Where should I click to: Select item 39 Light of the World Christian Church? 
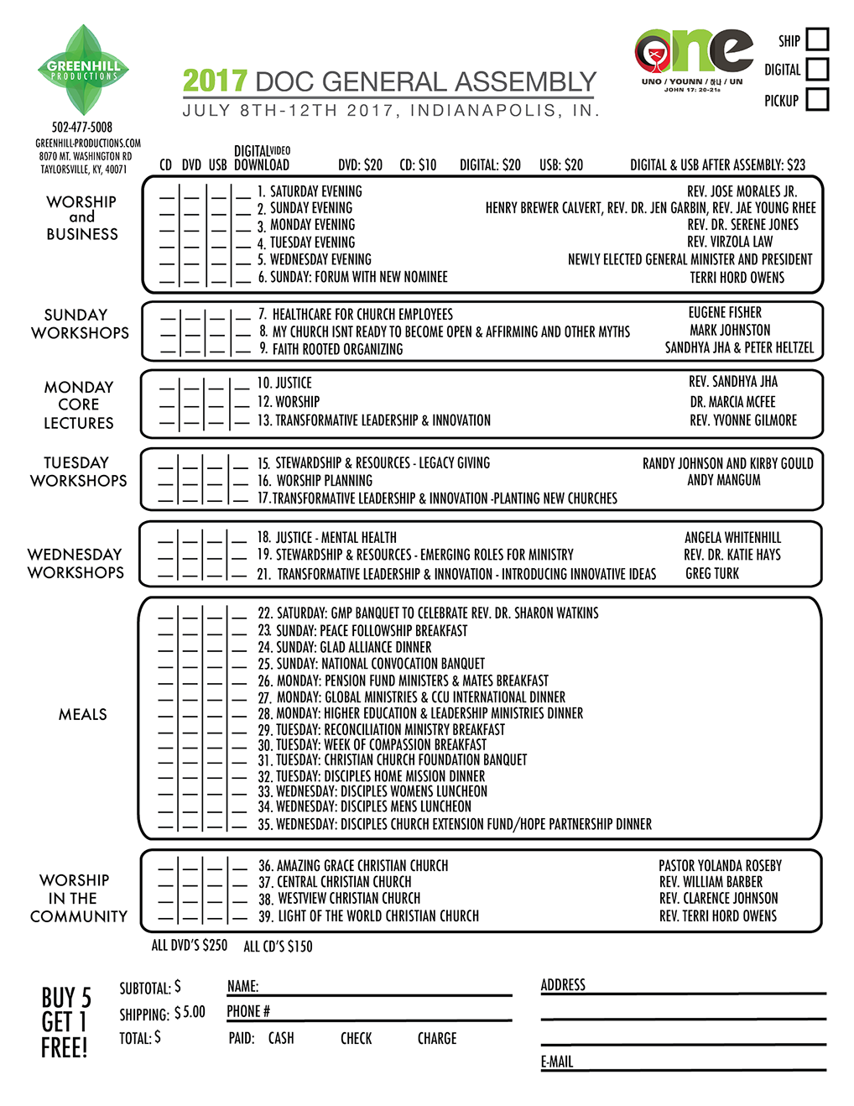pyautogui.click(x=369, y=916)
